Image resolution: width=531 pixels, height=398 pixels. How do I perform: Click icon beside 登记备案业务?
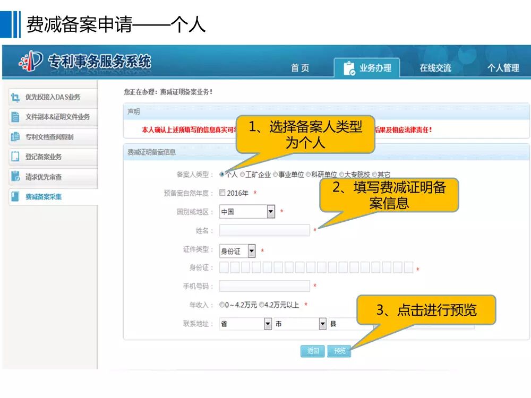click(x=15, y=157)
